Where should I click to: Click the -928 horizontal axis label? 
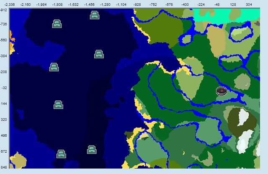[x=137, y=5]
